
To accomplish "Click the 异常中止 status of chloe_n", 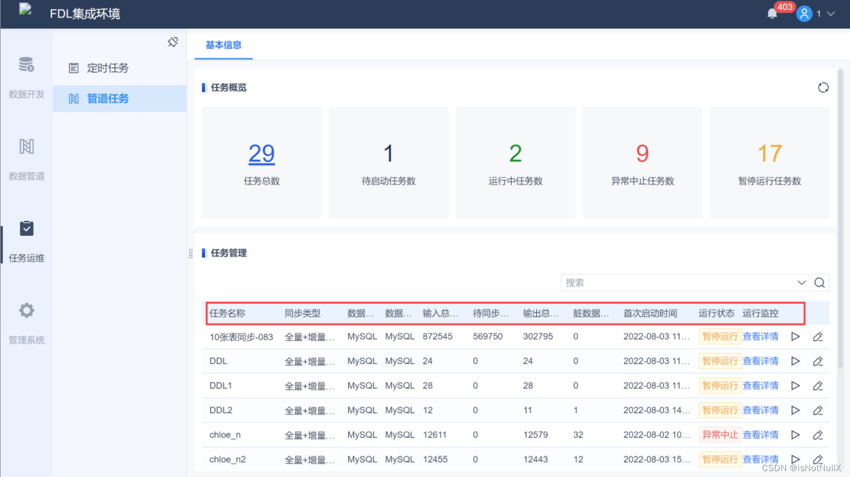I will click(720, 435).
